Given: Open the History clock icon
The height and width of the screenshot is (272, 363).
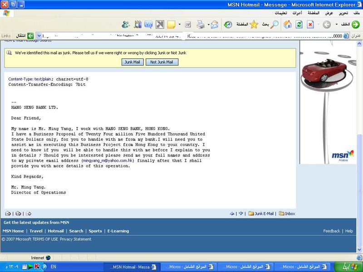Looking at the screenshot, I should 228,24.
